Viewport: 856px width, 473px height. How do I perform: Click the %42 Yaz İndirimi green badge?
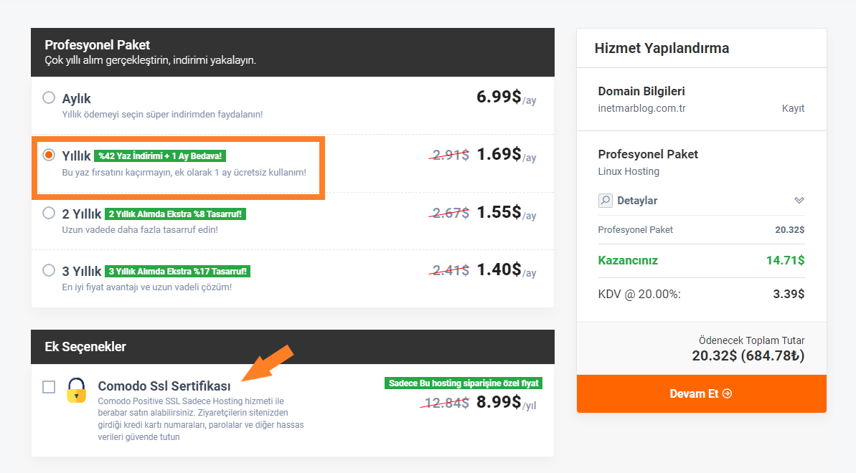(x=160, y=156)
